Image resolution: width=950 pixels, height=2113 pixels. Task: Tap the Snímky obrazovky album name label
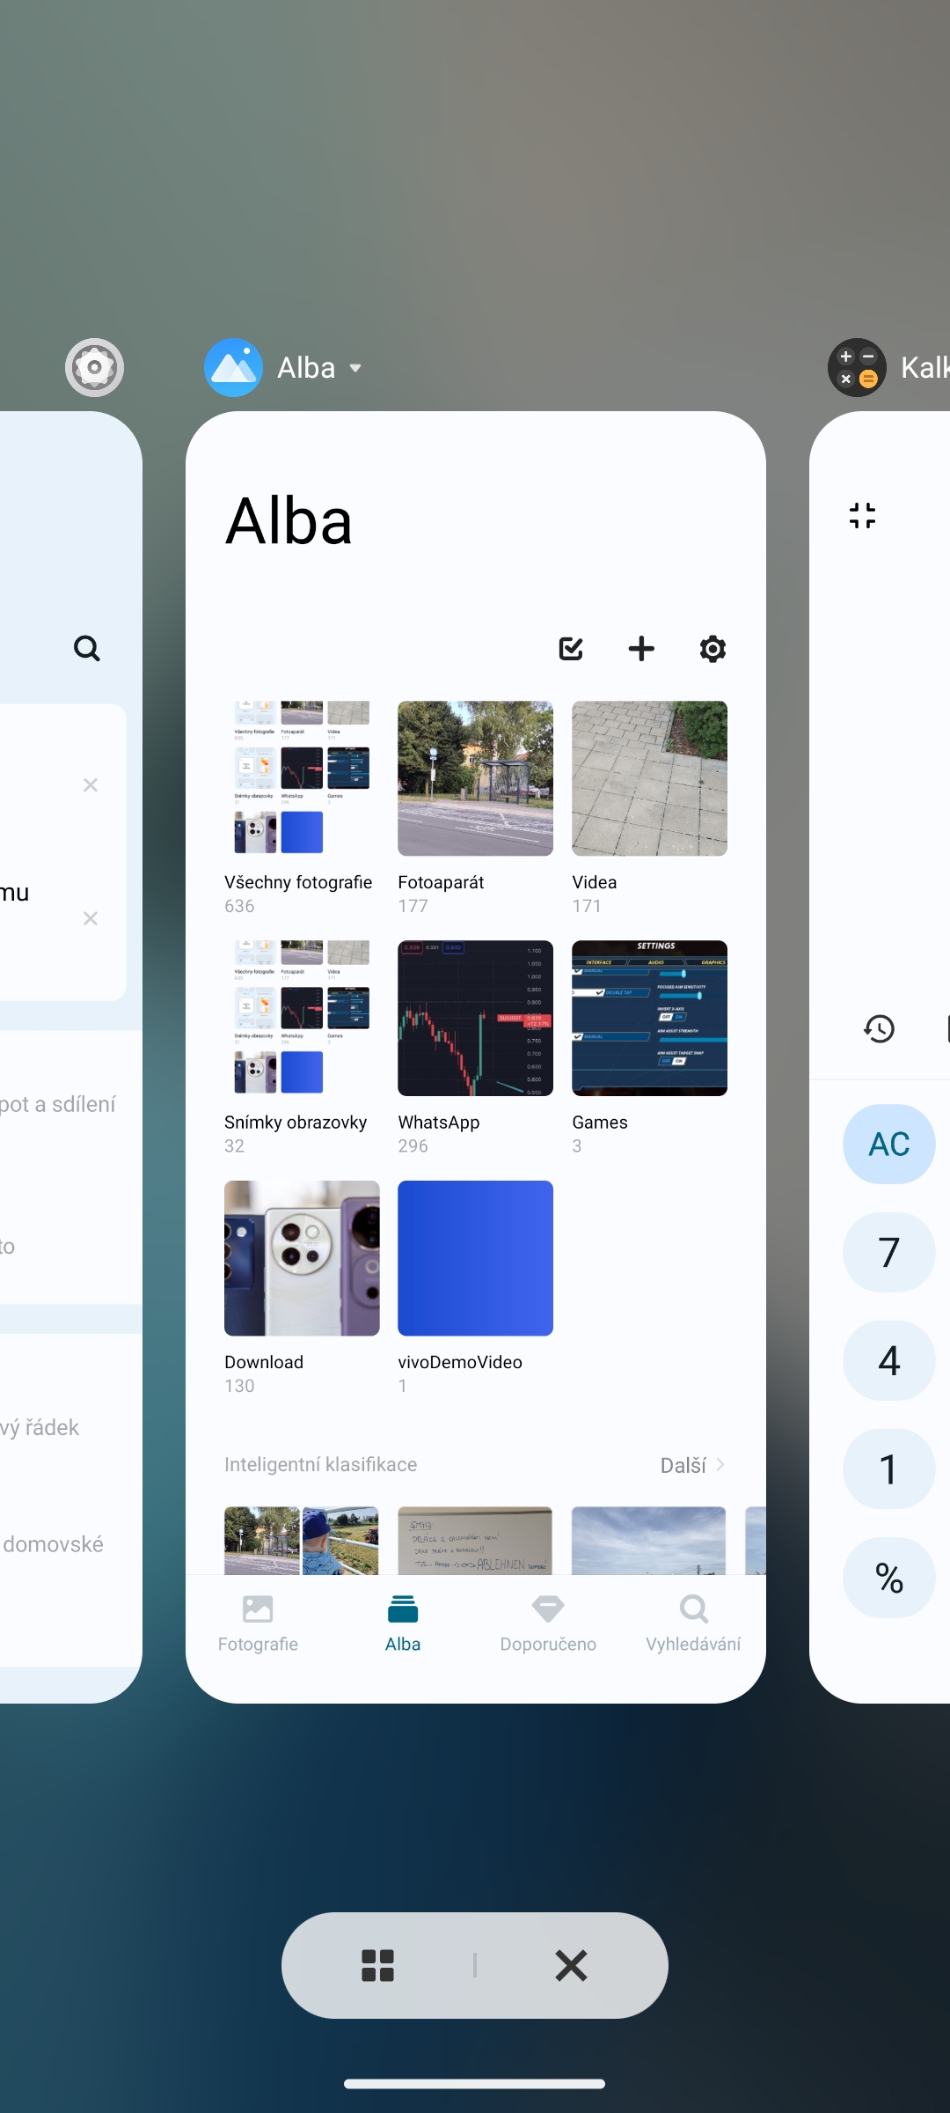[x=296, y=1122]
